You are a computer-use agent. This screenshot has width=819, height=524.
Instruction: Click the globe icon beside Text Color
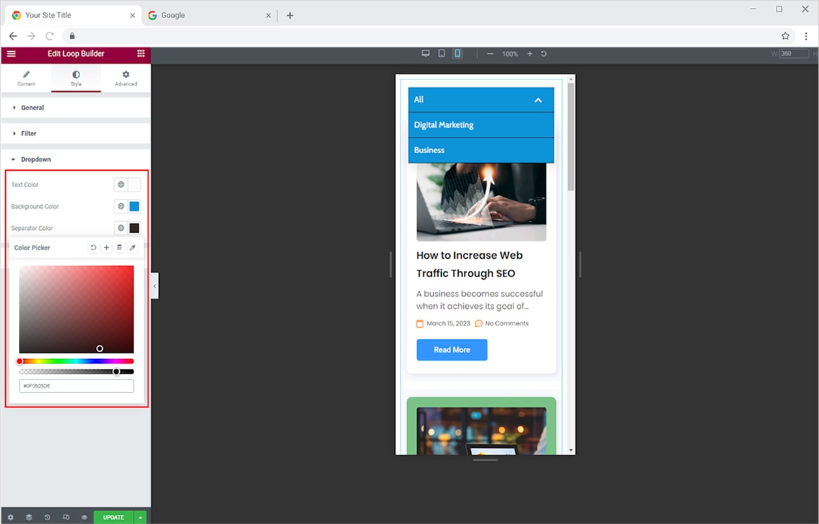tap(121, 185)
